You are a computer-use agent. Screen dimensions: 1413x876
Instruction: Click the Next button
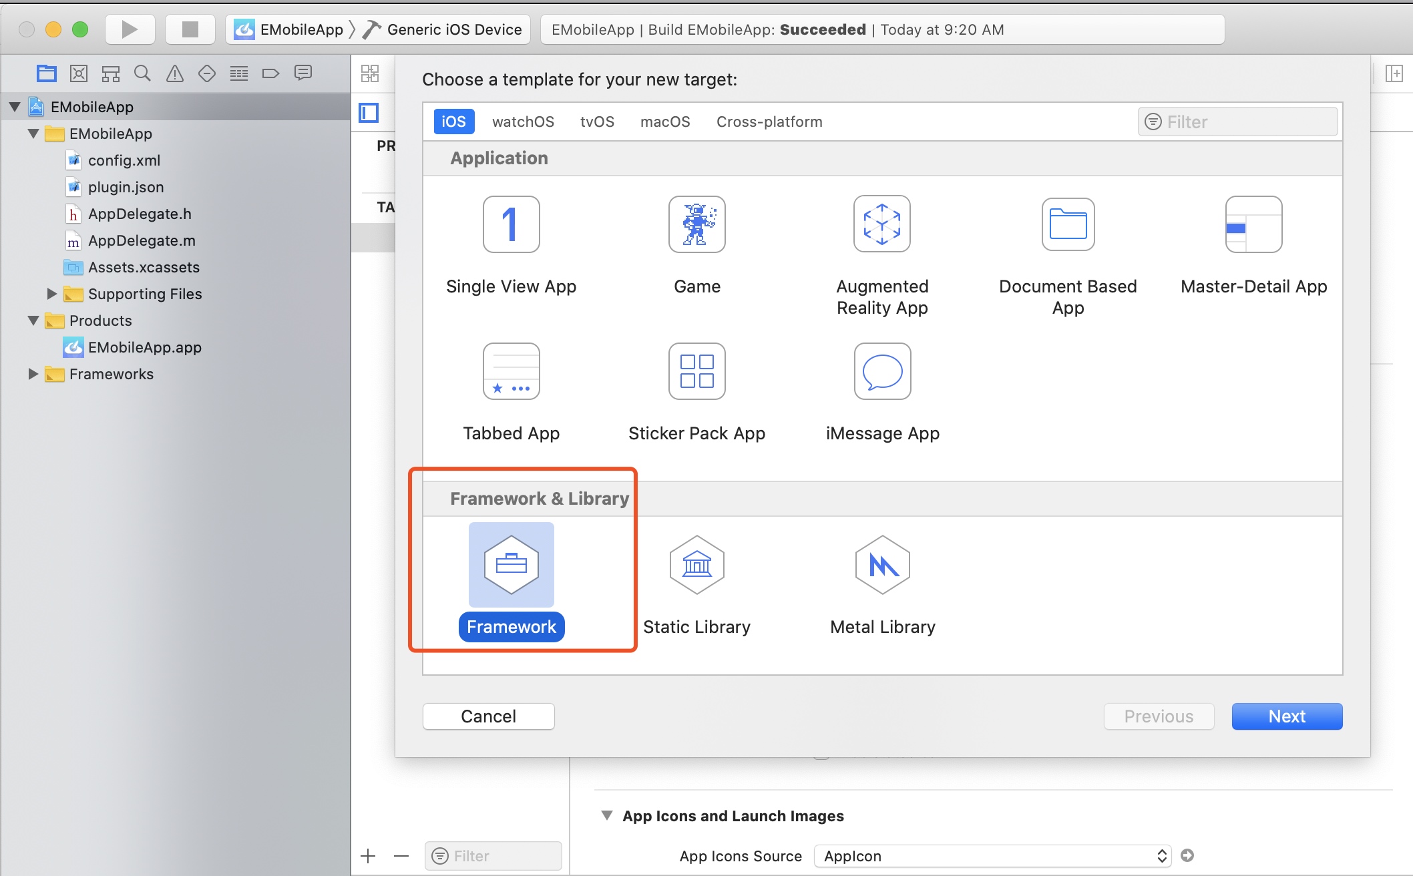(1287, 716)
